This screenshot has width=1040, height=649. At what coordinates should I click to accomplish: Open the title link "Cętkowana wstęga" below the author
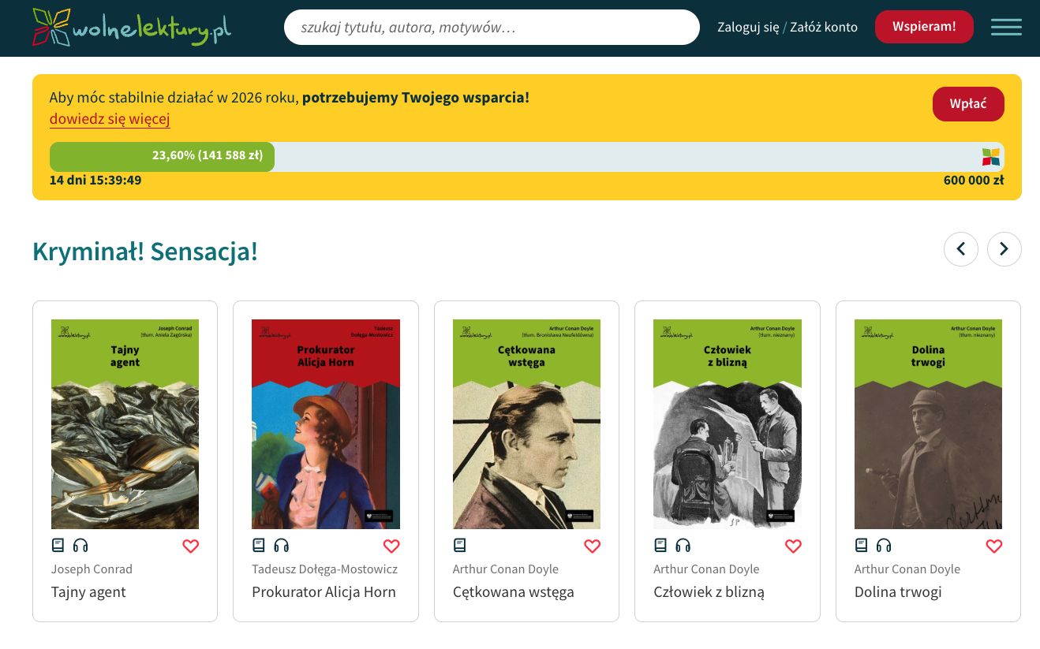(x=514, y=592)
